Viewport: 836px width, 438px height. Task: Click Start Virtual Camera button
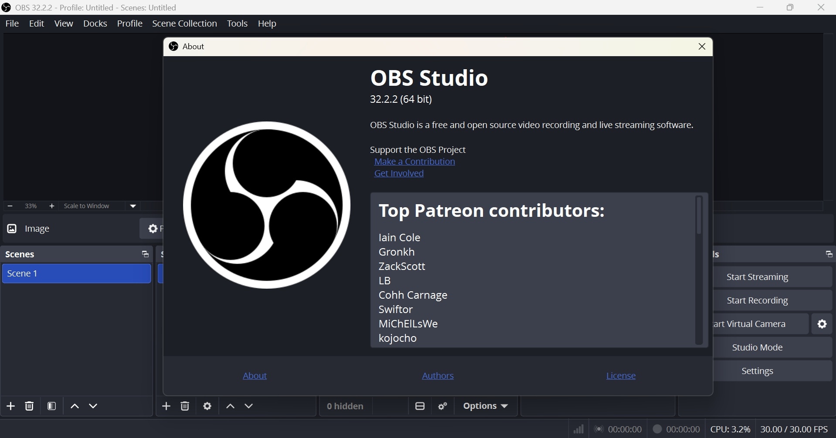pos(761,324)
